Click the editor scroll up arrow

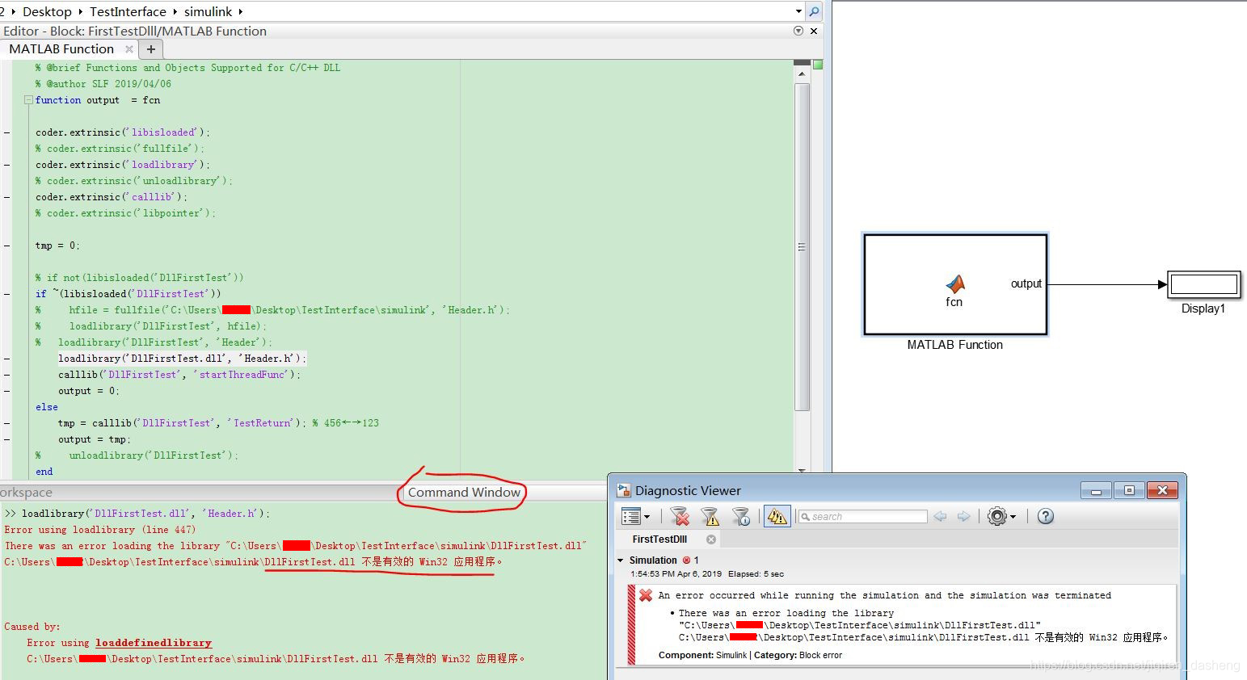802,73
